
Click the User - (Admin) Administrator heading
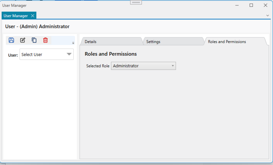[x=38, y=26]
